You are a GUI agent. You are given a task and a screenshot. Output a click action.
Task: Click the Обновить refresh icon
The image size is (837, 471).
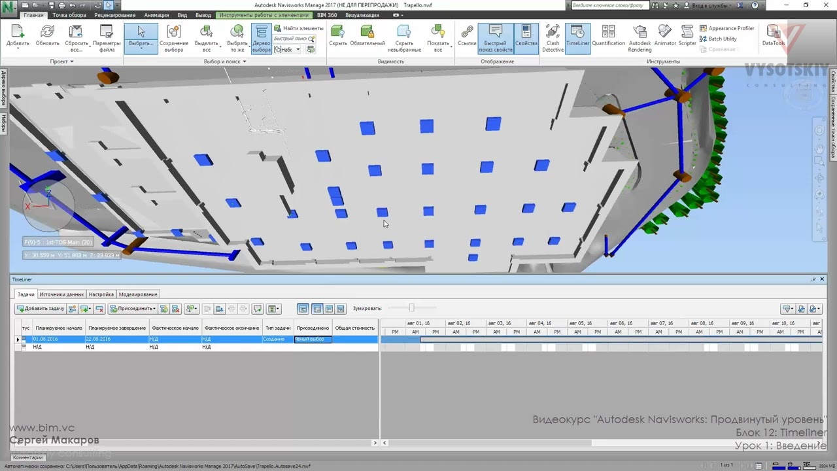tap(47, 36)
